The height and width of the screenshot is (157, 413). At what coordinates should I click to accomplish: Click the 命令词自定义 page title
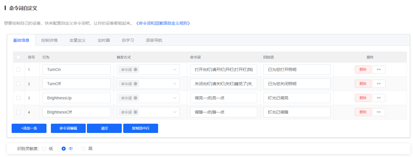[23, 8]
